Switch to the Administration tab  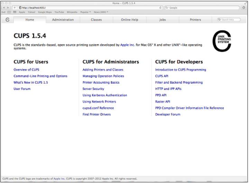[x=63, y=20]
